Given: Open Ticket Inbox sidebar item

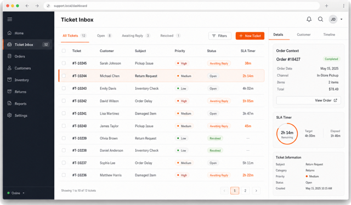Looking at the screenshot, I should click(28, 44).
